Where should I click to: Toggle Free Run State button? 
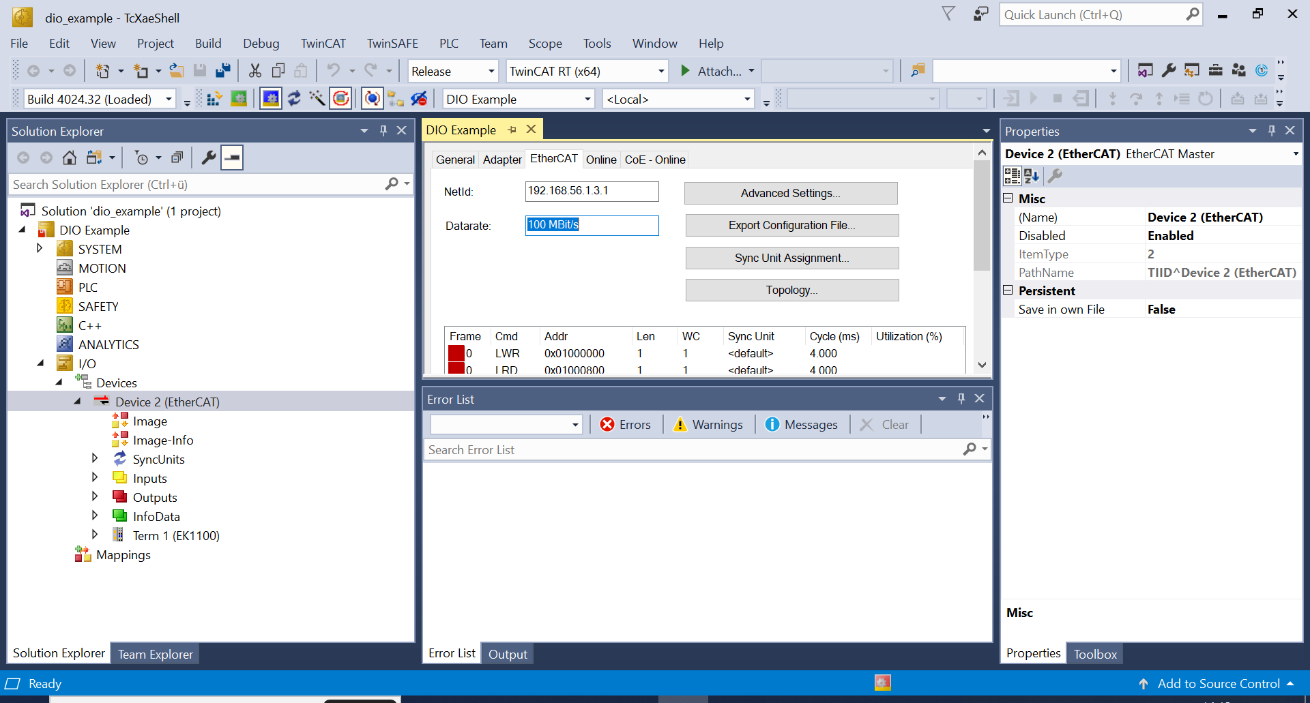[340, 99]
